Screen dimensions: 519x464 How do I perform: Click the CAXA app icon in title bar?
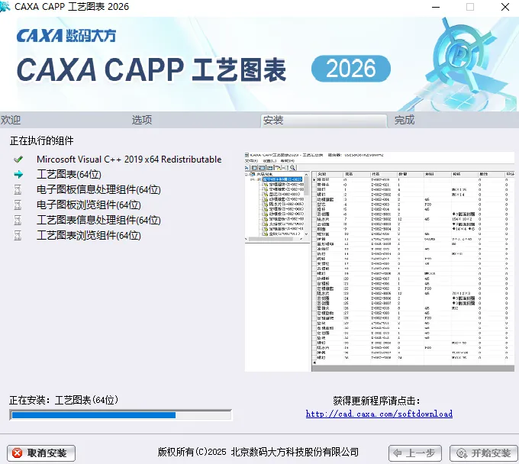tap(5, 7)
